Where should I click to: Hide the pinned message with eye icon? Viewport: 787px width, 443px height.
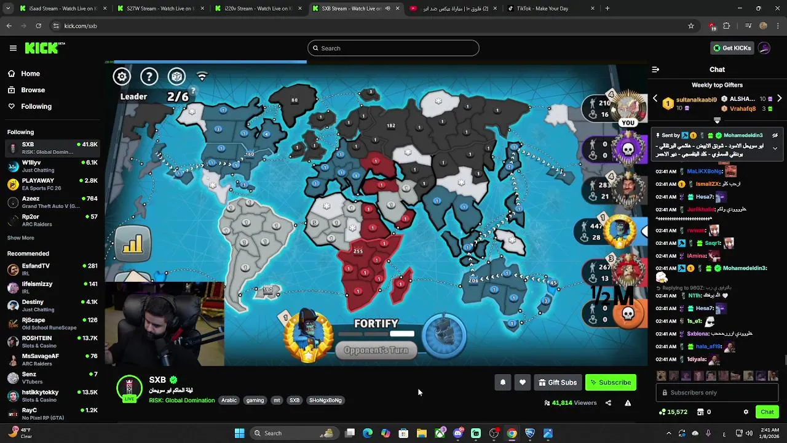pyautogui.click(x=775, y=135)
